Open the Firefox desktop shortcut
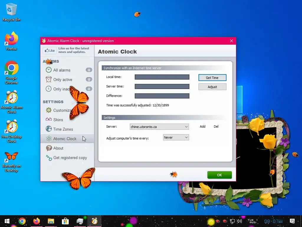 (12, 41)
